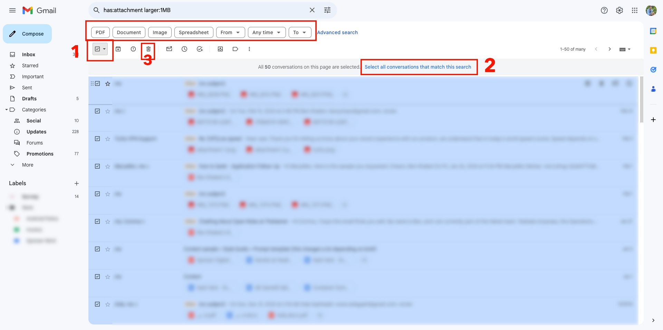Mark selected messages as unread
The image size is (663, 330).
[169, 49]
